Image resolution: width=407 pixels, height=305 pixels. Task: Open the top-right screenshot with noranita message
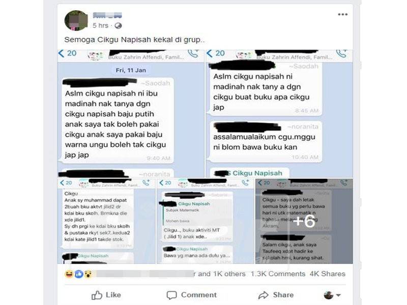279,113
